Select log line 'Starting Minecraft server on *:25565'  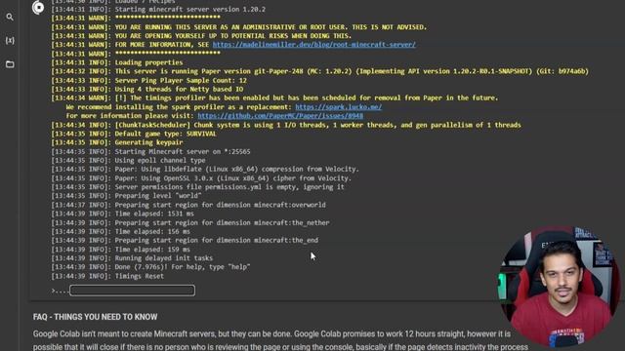click(150, 152)
